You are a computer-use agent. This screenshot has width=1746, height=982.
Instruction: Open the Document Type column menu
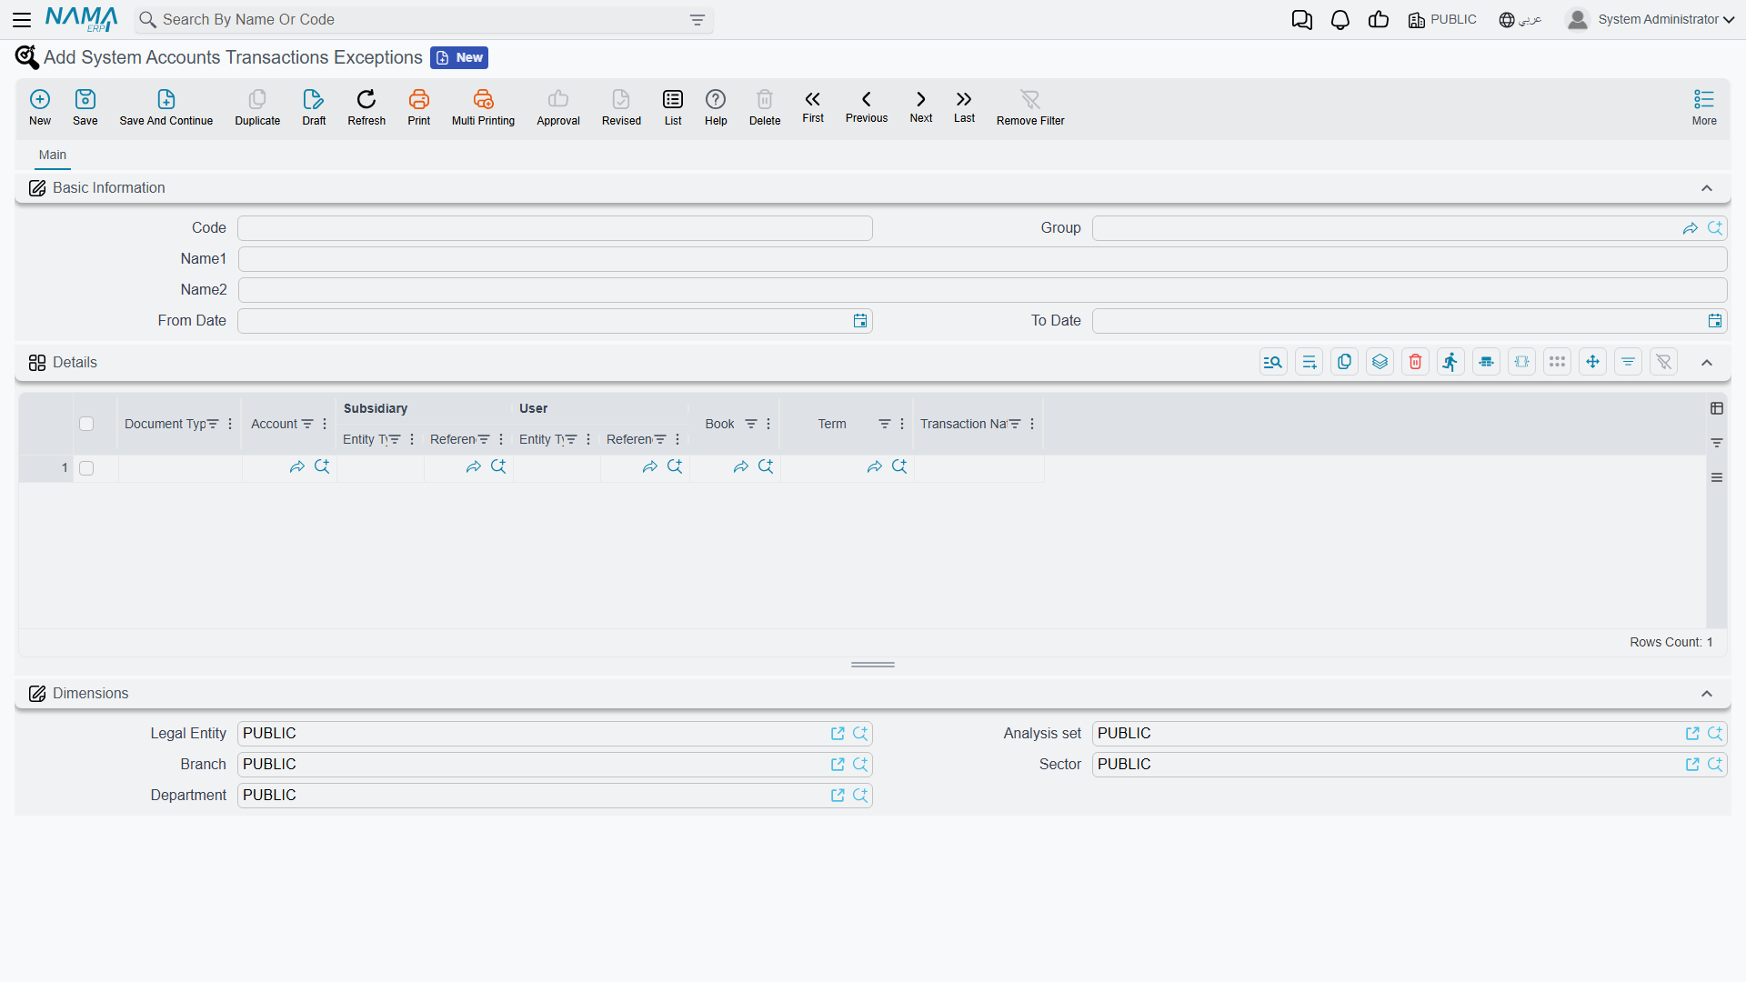point(230,424)
